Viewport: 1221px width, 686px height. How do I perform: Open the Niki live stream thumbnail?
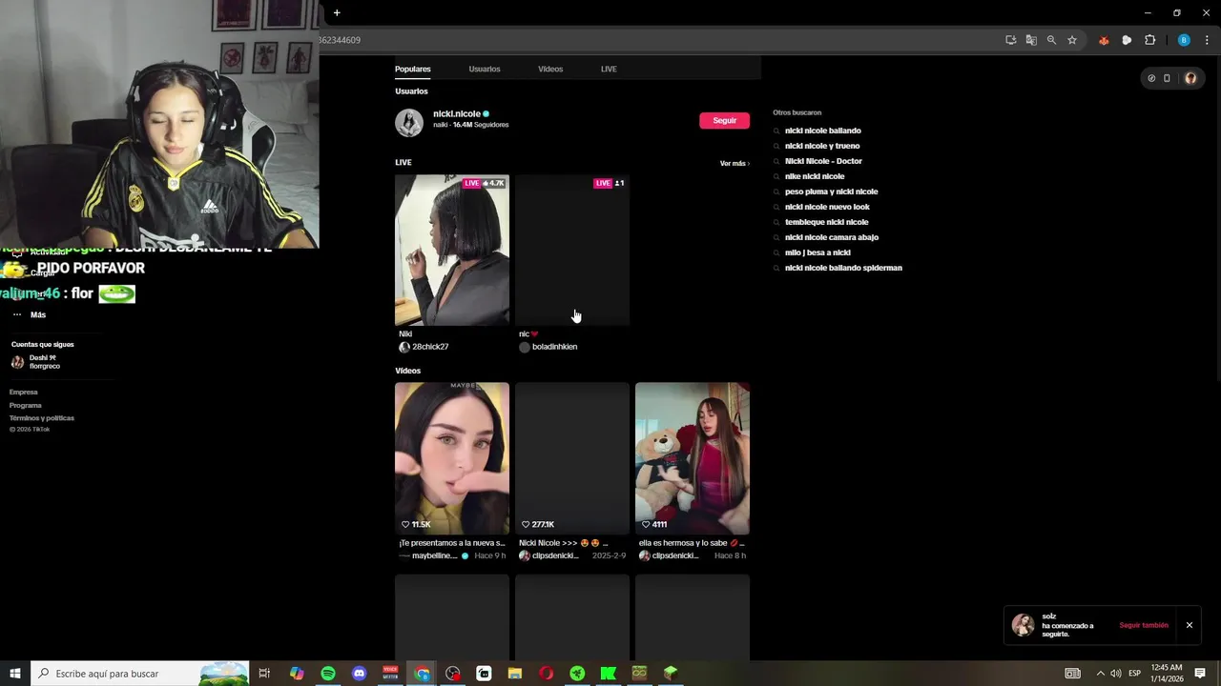click(452, 250)
